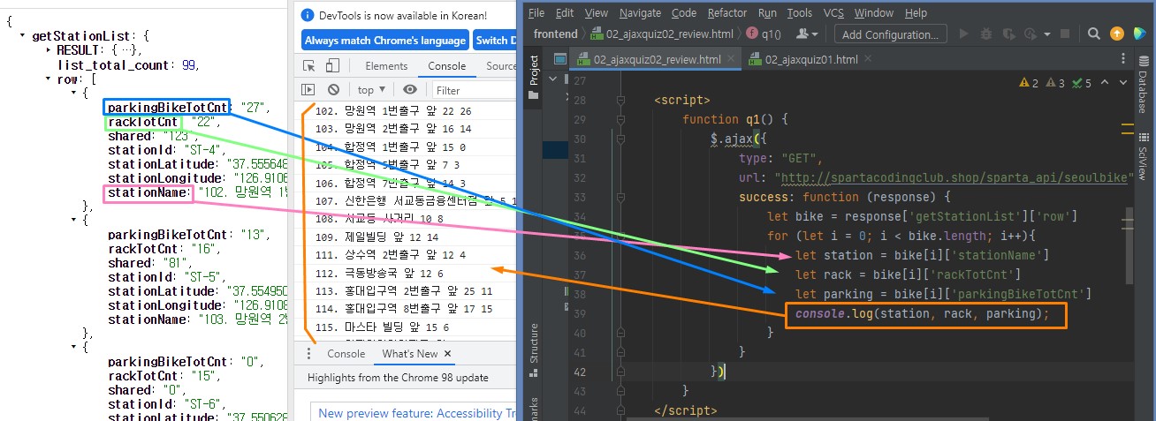
Task: Open the VCS menu in IDE
Action: click(833, 12)
